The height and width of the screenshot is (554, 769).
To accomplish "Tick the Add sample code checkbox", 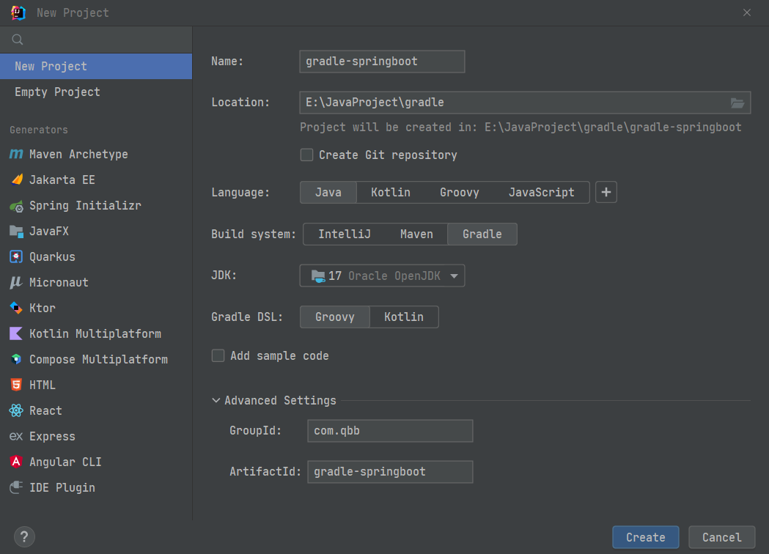I will [x=218, y=355].
